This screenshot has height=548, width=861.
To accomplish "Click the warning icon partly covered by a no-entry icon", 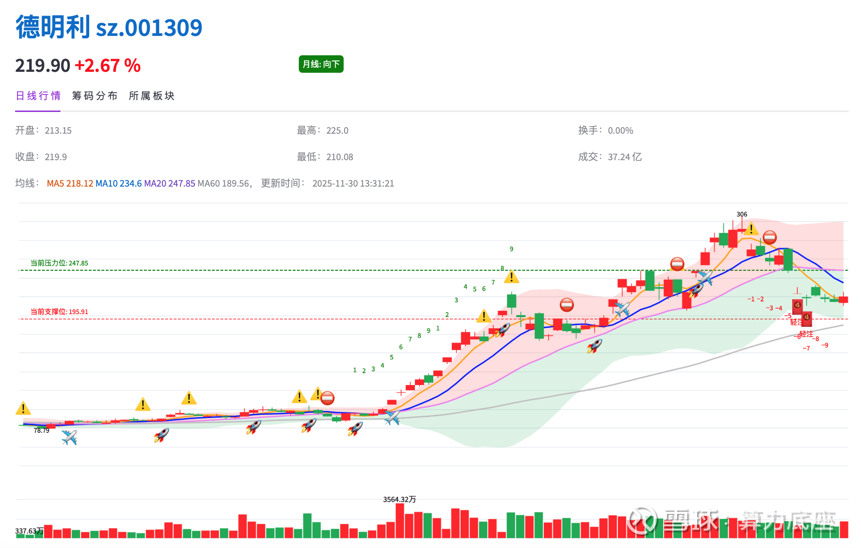I will coord(316,394).
